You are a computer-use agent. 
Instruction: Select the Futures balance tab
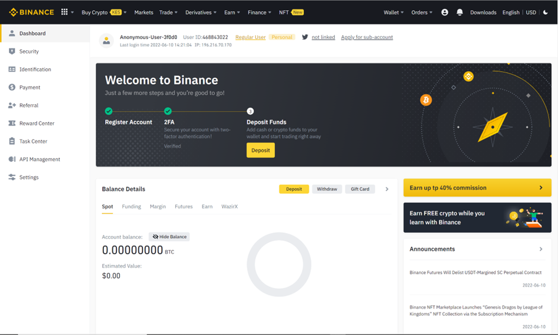pyautogui.click(x=183, y=206)
